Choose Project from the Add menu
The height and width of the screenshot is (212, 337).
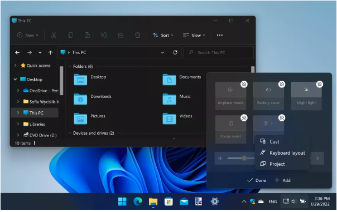(x=282, y=164)
